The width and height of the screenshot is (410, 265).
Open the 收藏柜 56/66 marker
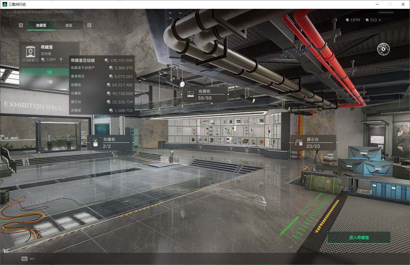pyautogui.click(x=205, y=94)
